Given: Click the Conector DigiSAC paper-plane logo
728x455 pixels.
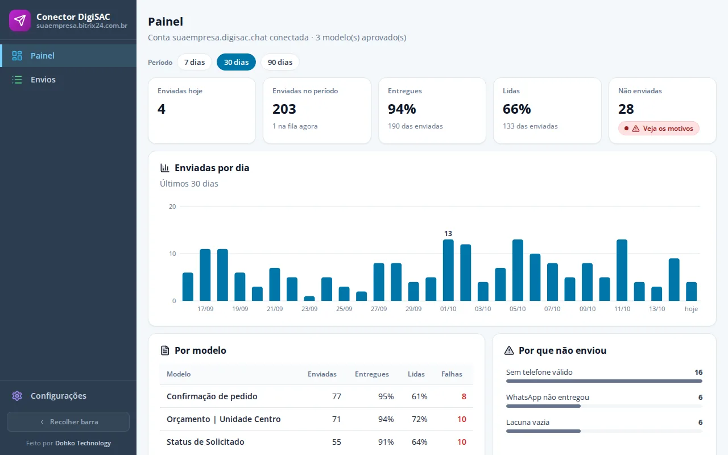Looking at the screenshot, I should coord(20,20).
